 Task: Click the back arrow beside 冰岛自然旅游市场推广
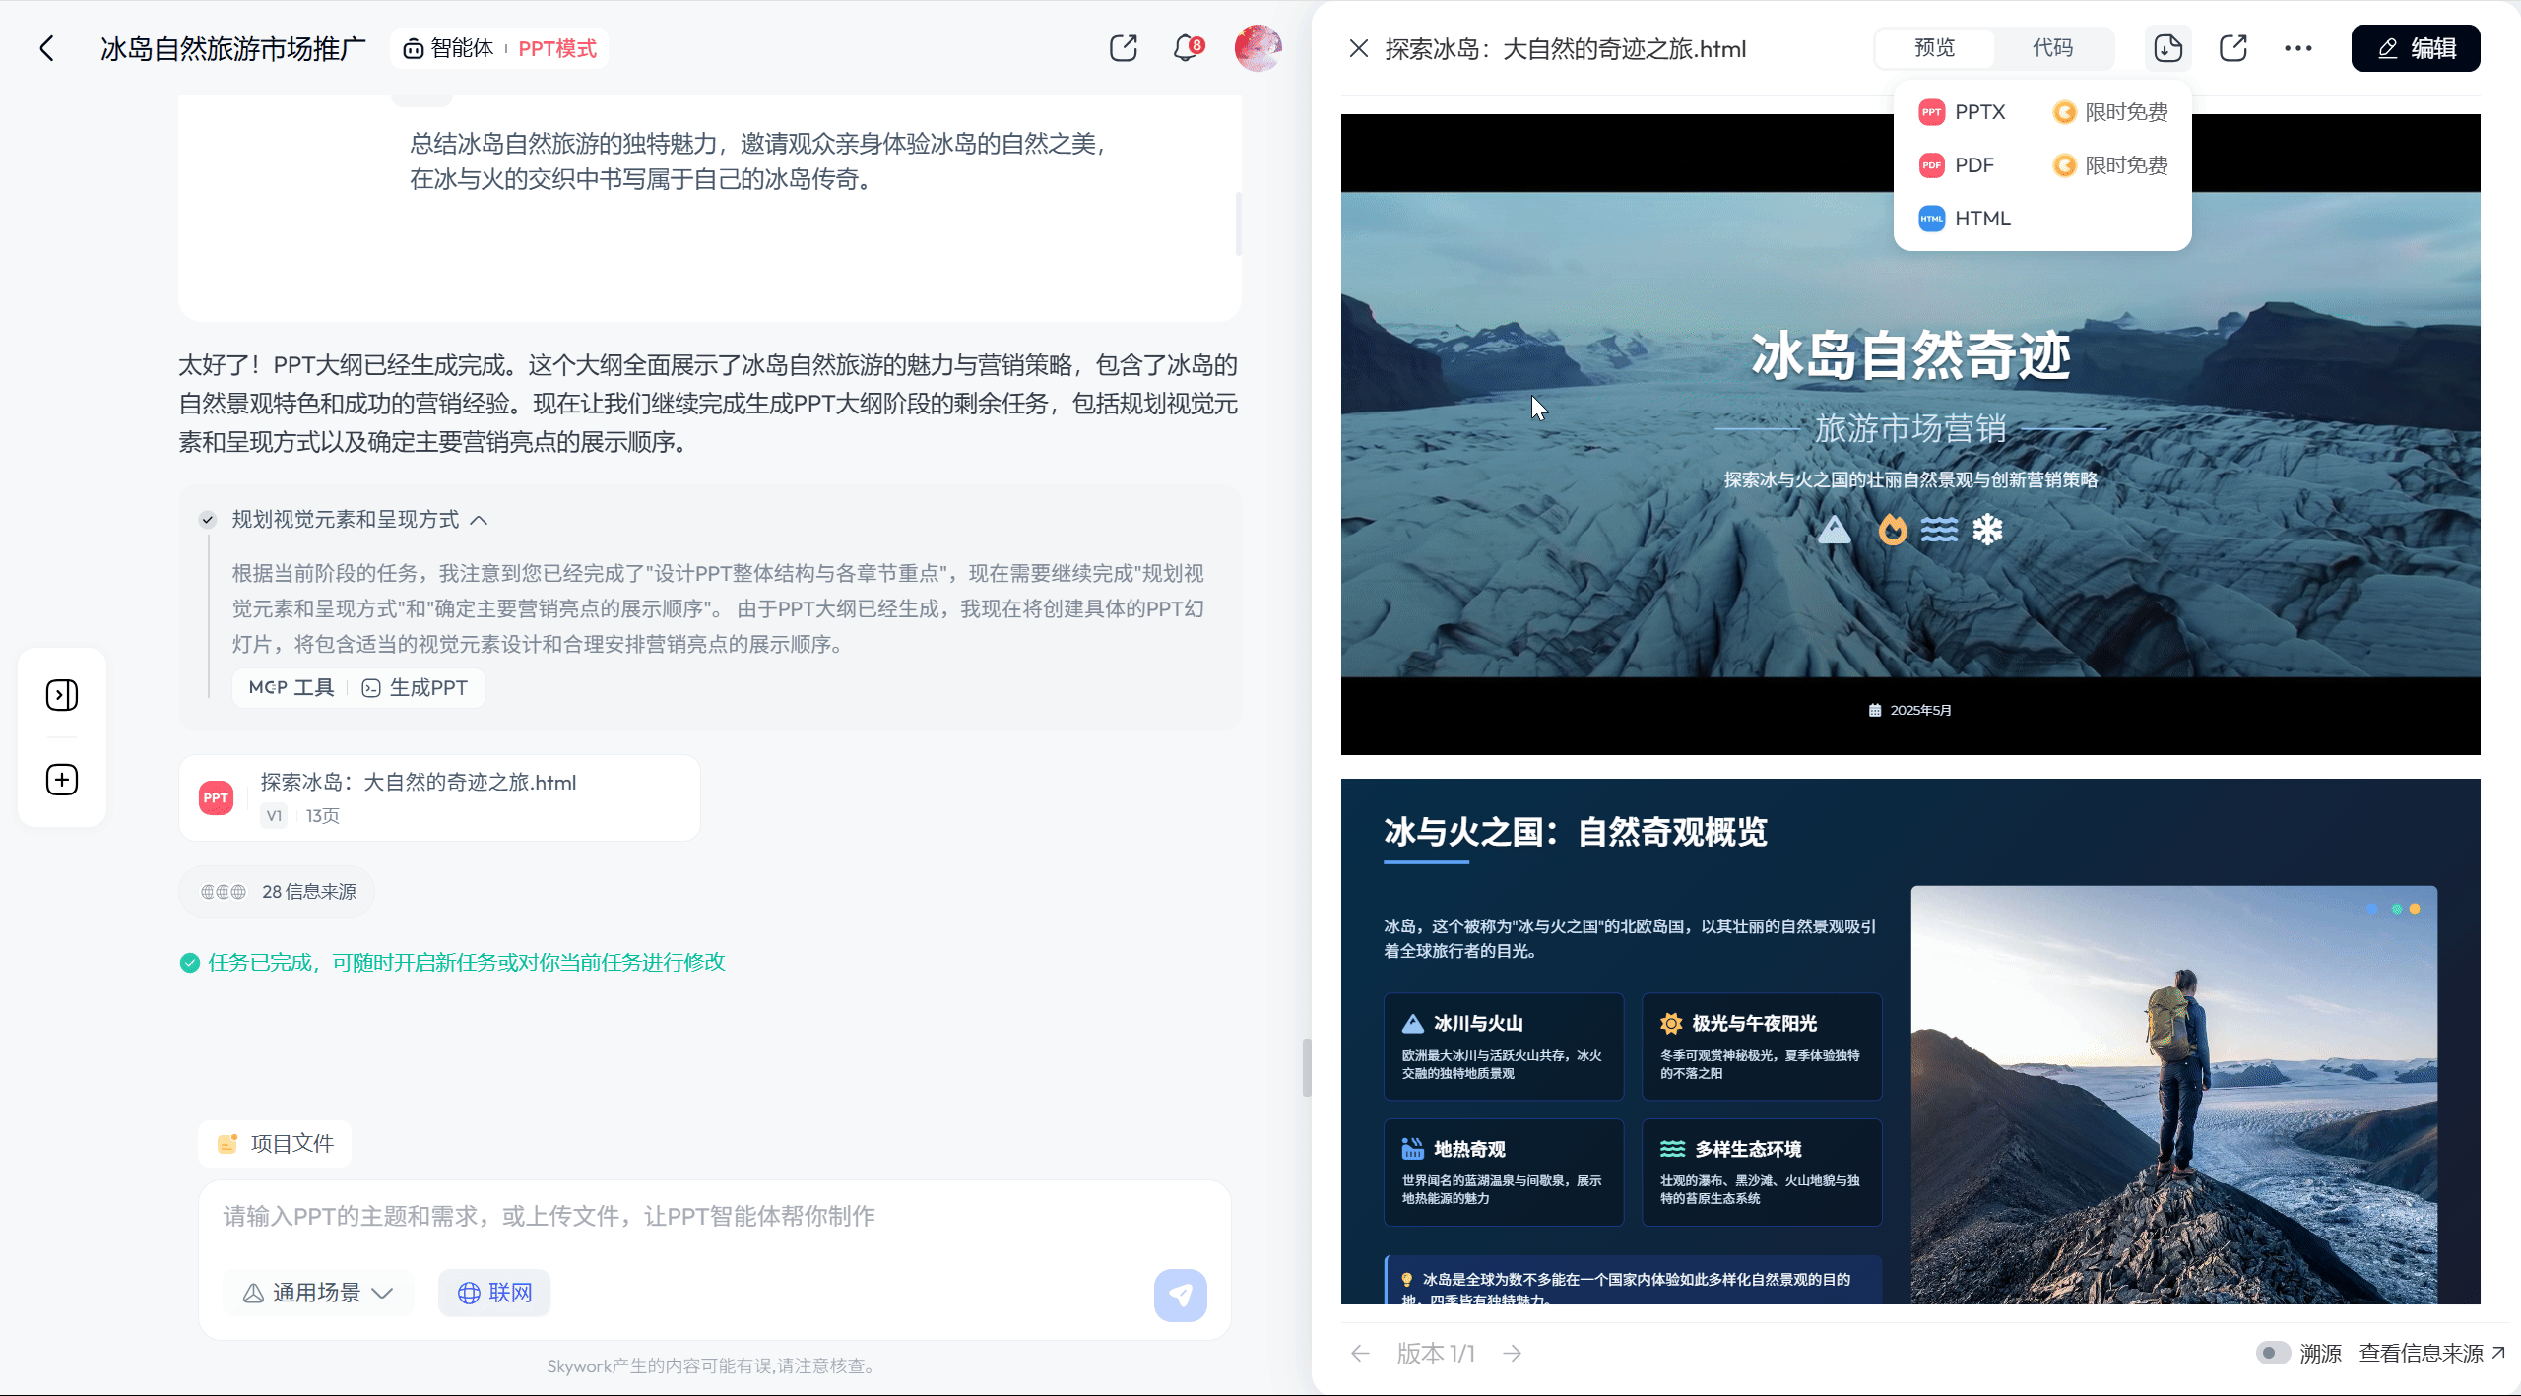(x=47, y=47)
